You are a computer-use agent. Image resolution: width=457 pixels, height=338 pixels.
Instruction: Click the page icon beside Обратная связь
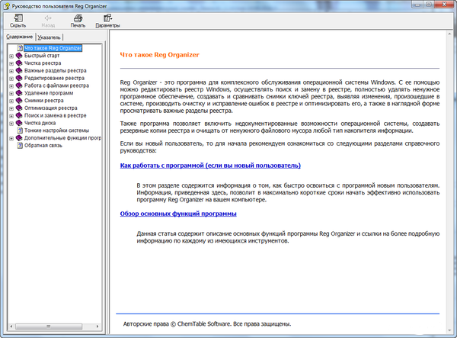click(x=18, y=145)
